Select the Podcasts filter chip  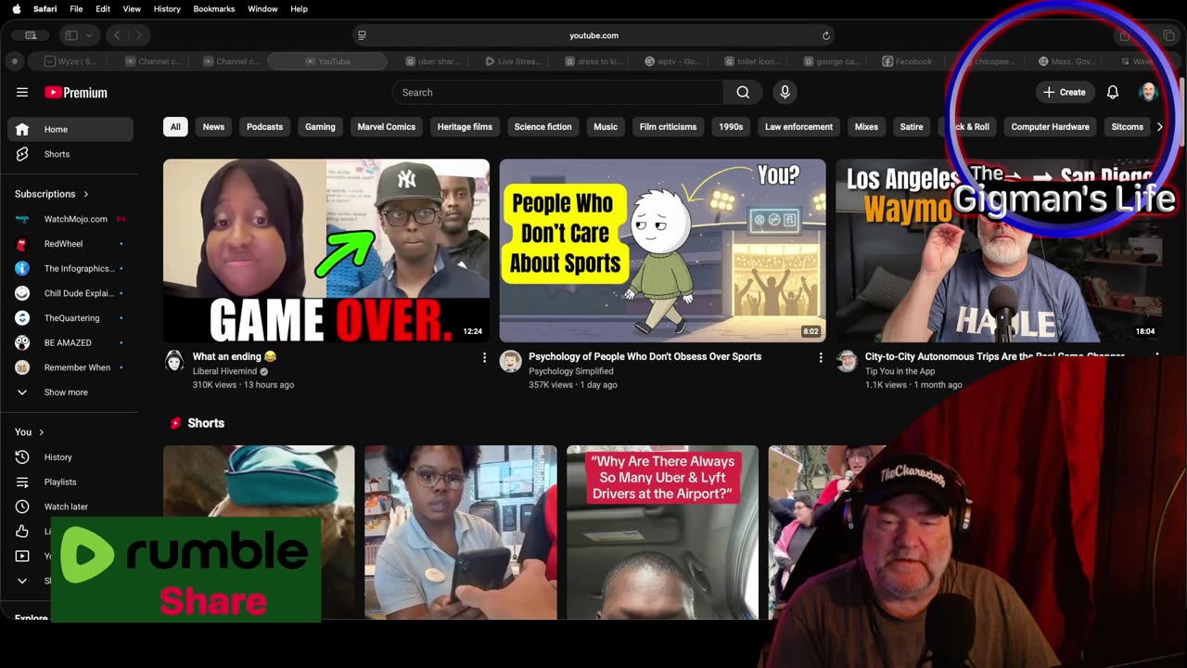264,127
